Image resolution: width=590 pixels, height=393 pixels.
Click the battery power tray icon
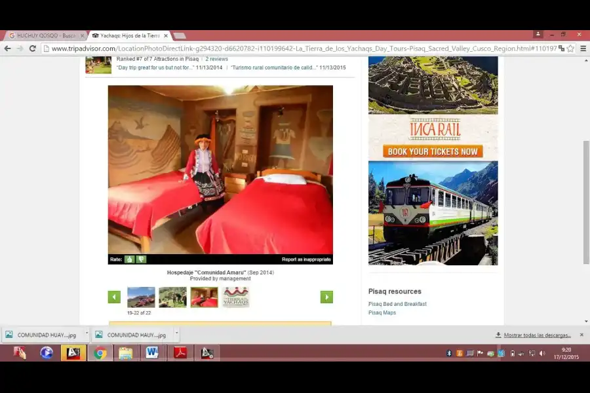(x=513, y=353)
